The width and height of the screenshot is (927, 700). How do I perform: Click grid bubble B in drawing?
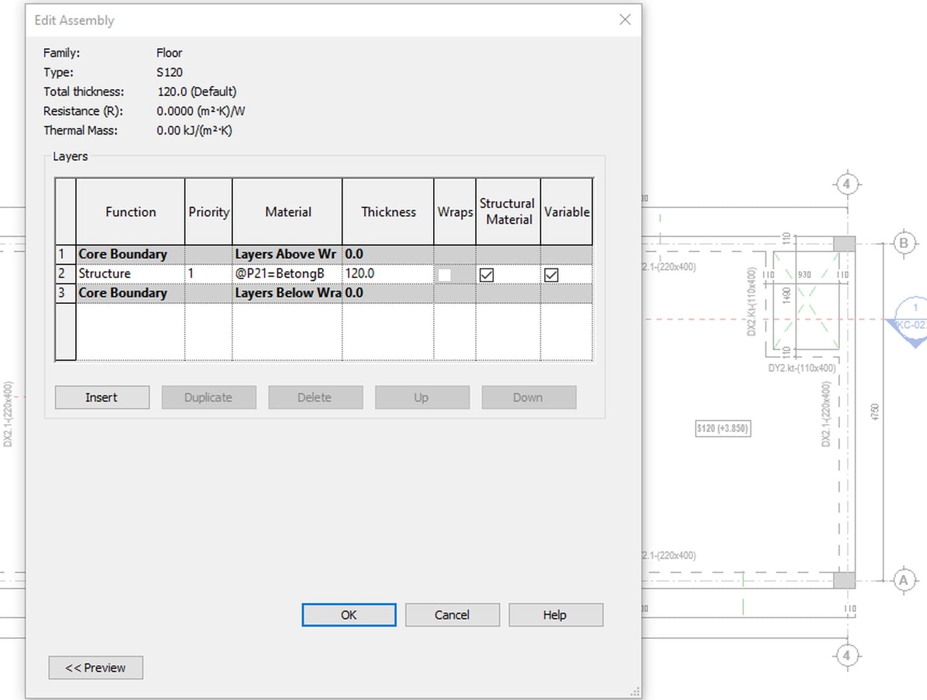click(904, 243)
